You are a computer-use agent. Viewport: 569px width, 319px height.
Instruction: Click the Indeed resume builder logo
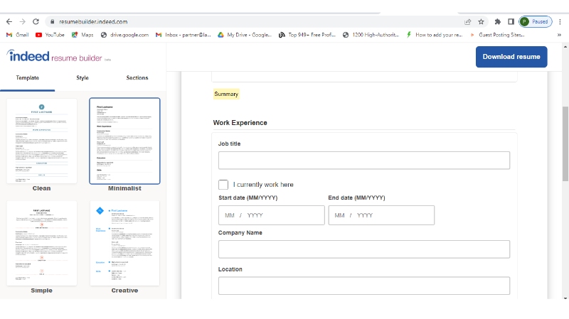point(53,56)
